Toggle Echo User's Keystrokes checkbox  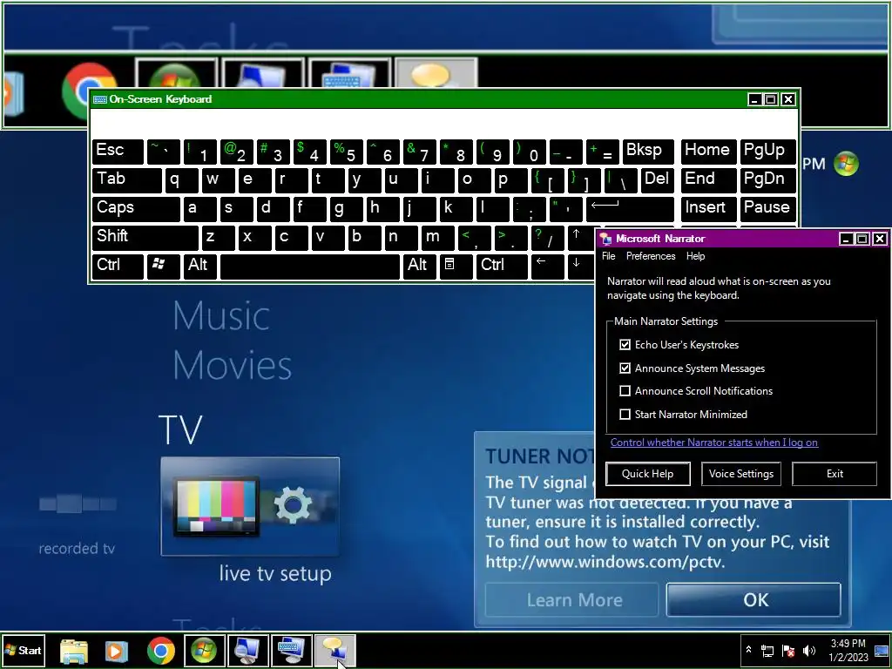point(625,345)
